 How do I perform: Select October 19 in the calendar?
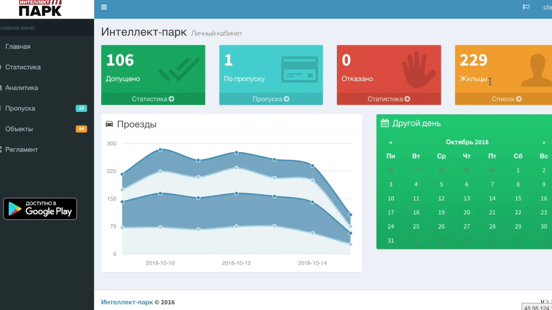441,212
